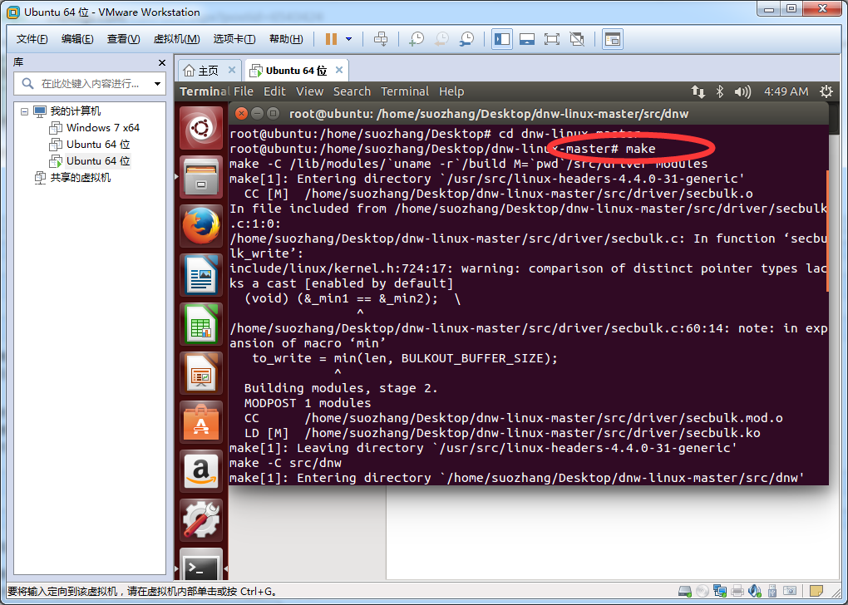Launch LibreOffice Calc from the launcher
The height and width of the screenshot is (605, 848).
point(201,324)
